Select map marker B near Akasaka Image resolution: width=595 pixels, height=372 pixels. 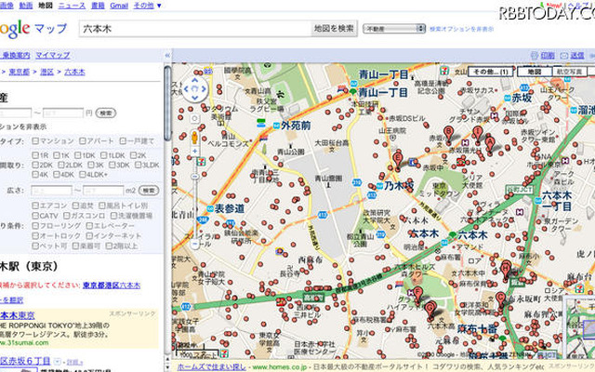449,134
